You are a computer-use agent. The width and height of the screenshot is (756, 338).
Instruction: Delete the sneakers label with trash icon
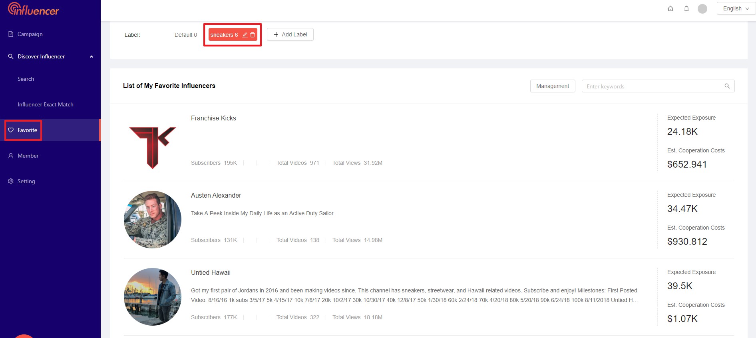pyautogui.click(x=253, y=35)
